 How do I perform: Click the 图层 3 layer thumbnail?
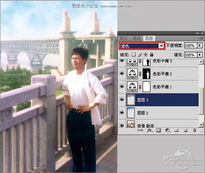pyautogui.click(x=131, y=100)
